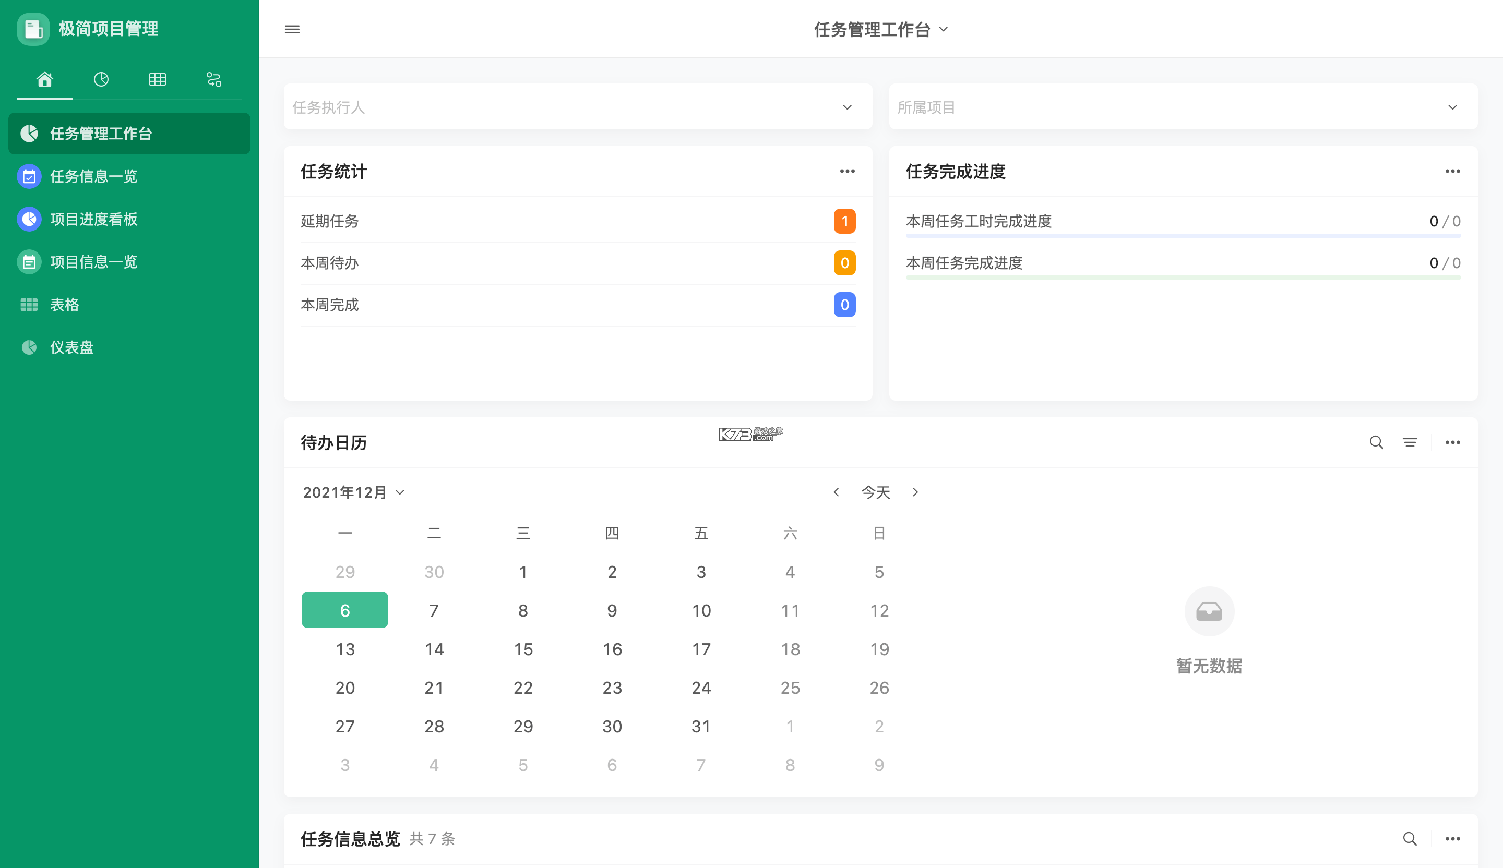The height and width of the screenshot is (868, 1503).
Task: Open 仪表盘 from the sidebar
Action: pyautogui.click(x=129, y=347)
